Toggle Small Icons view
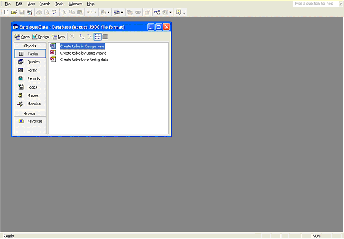The image size is (344, 239). pyautogui.click(x=90, y=37)
